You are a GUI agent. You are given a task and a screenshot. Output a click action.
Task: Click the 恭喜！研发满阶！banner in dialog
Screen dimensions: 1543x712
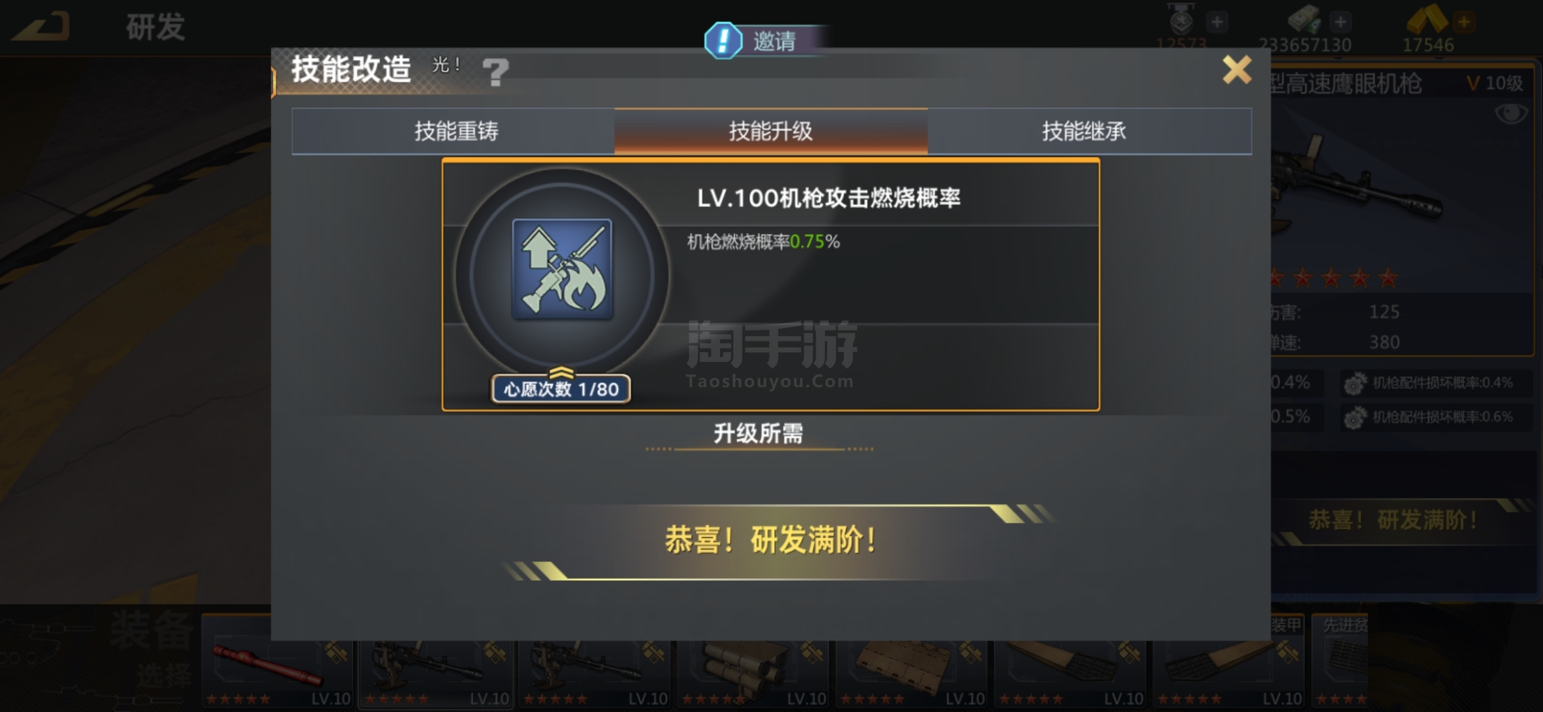tap(771, 541)
